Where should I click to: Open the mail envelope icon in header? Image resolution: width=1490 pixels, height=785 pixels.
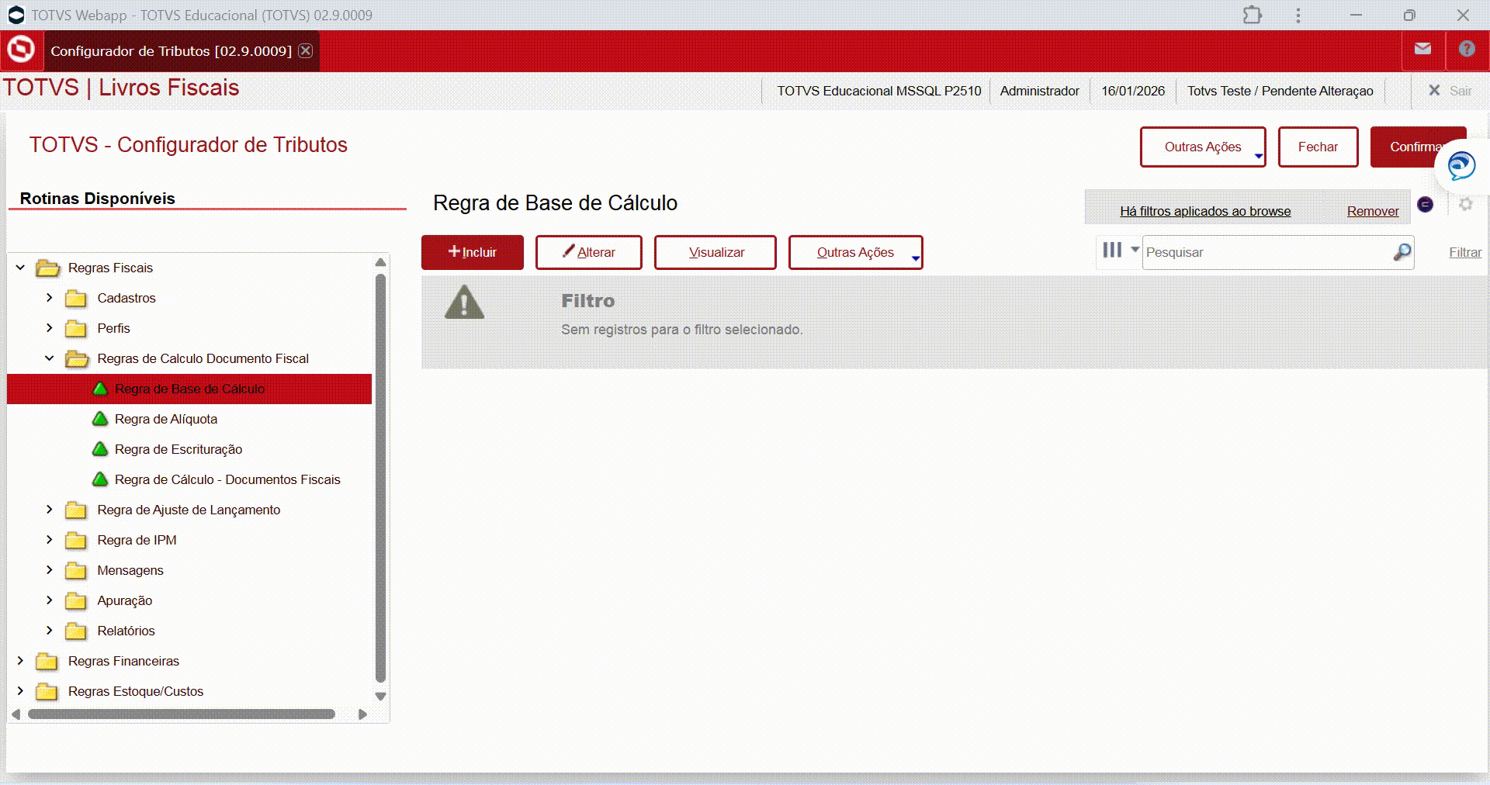click(1422, 49)
